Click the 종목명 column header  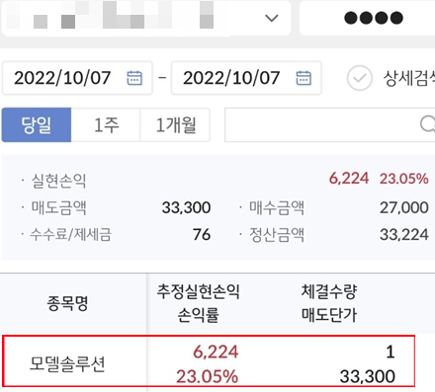pyautogui.click(x=67, y=303)
